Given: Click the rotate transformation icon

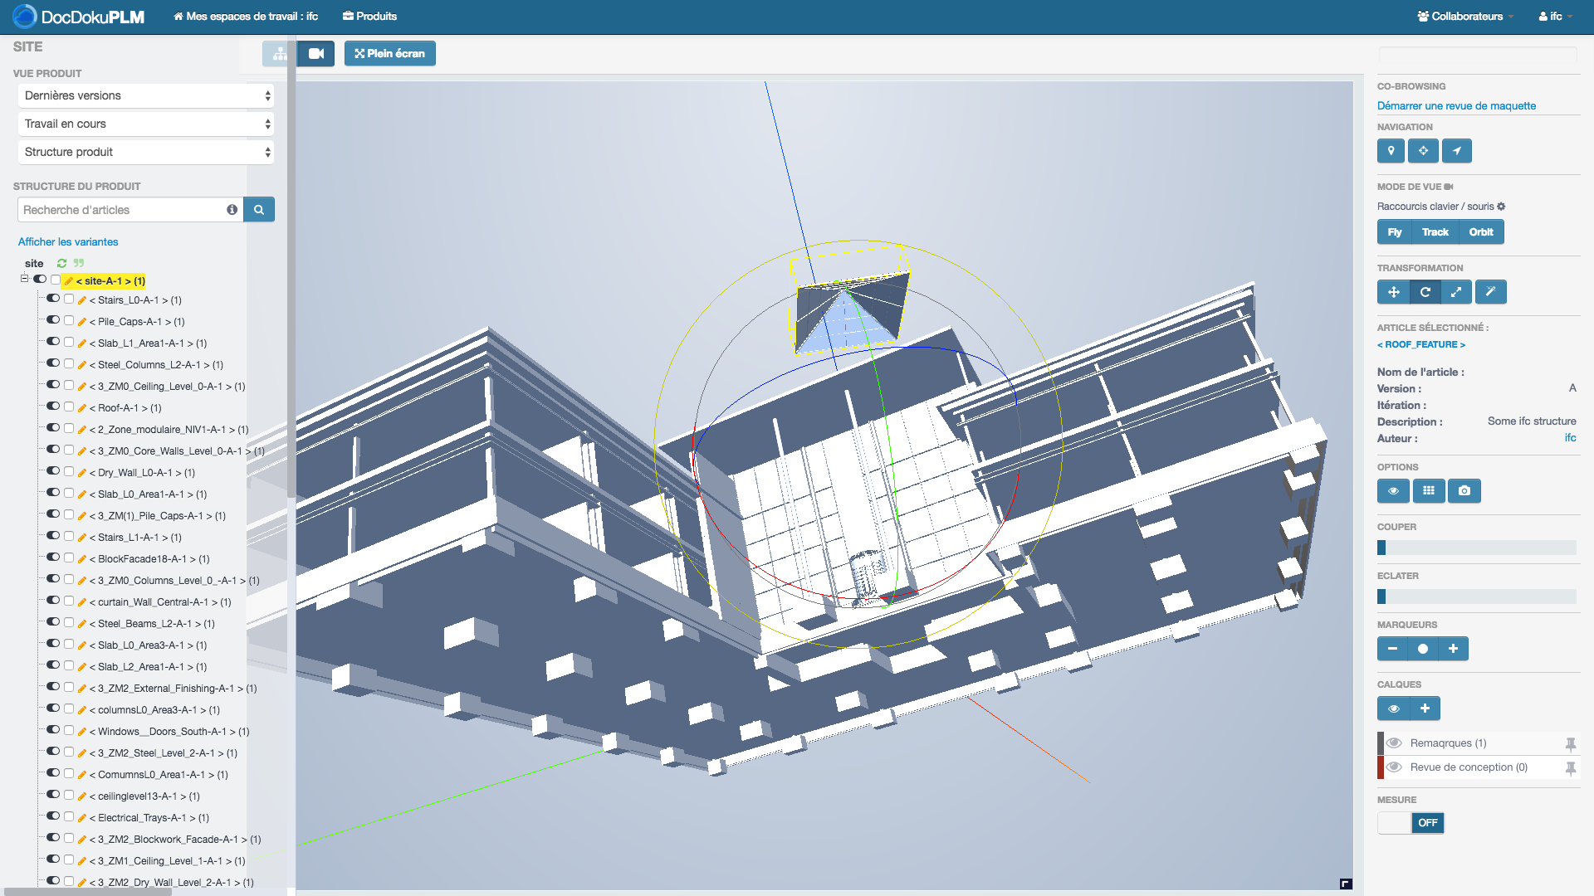Looking at the screenshot, I should (x=1425, y=292).
